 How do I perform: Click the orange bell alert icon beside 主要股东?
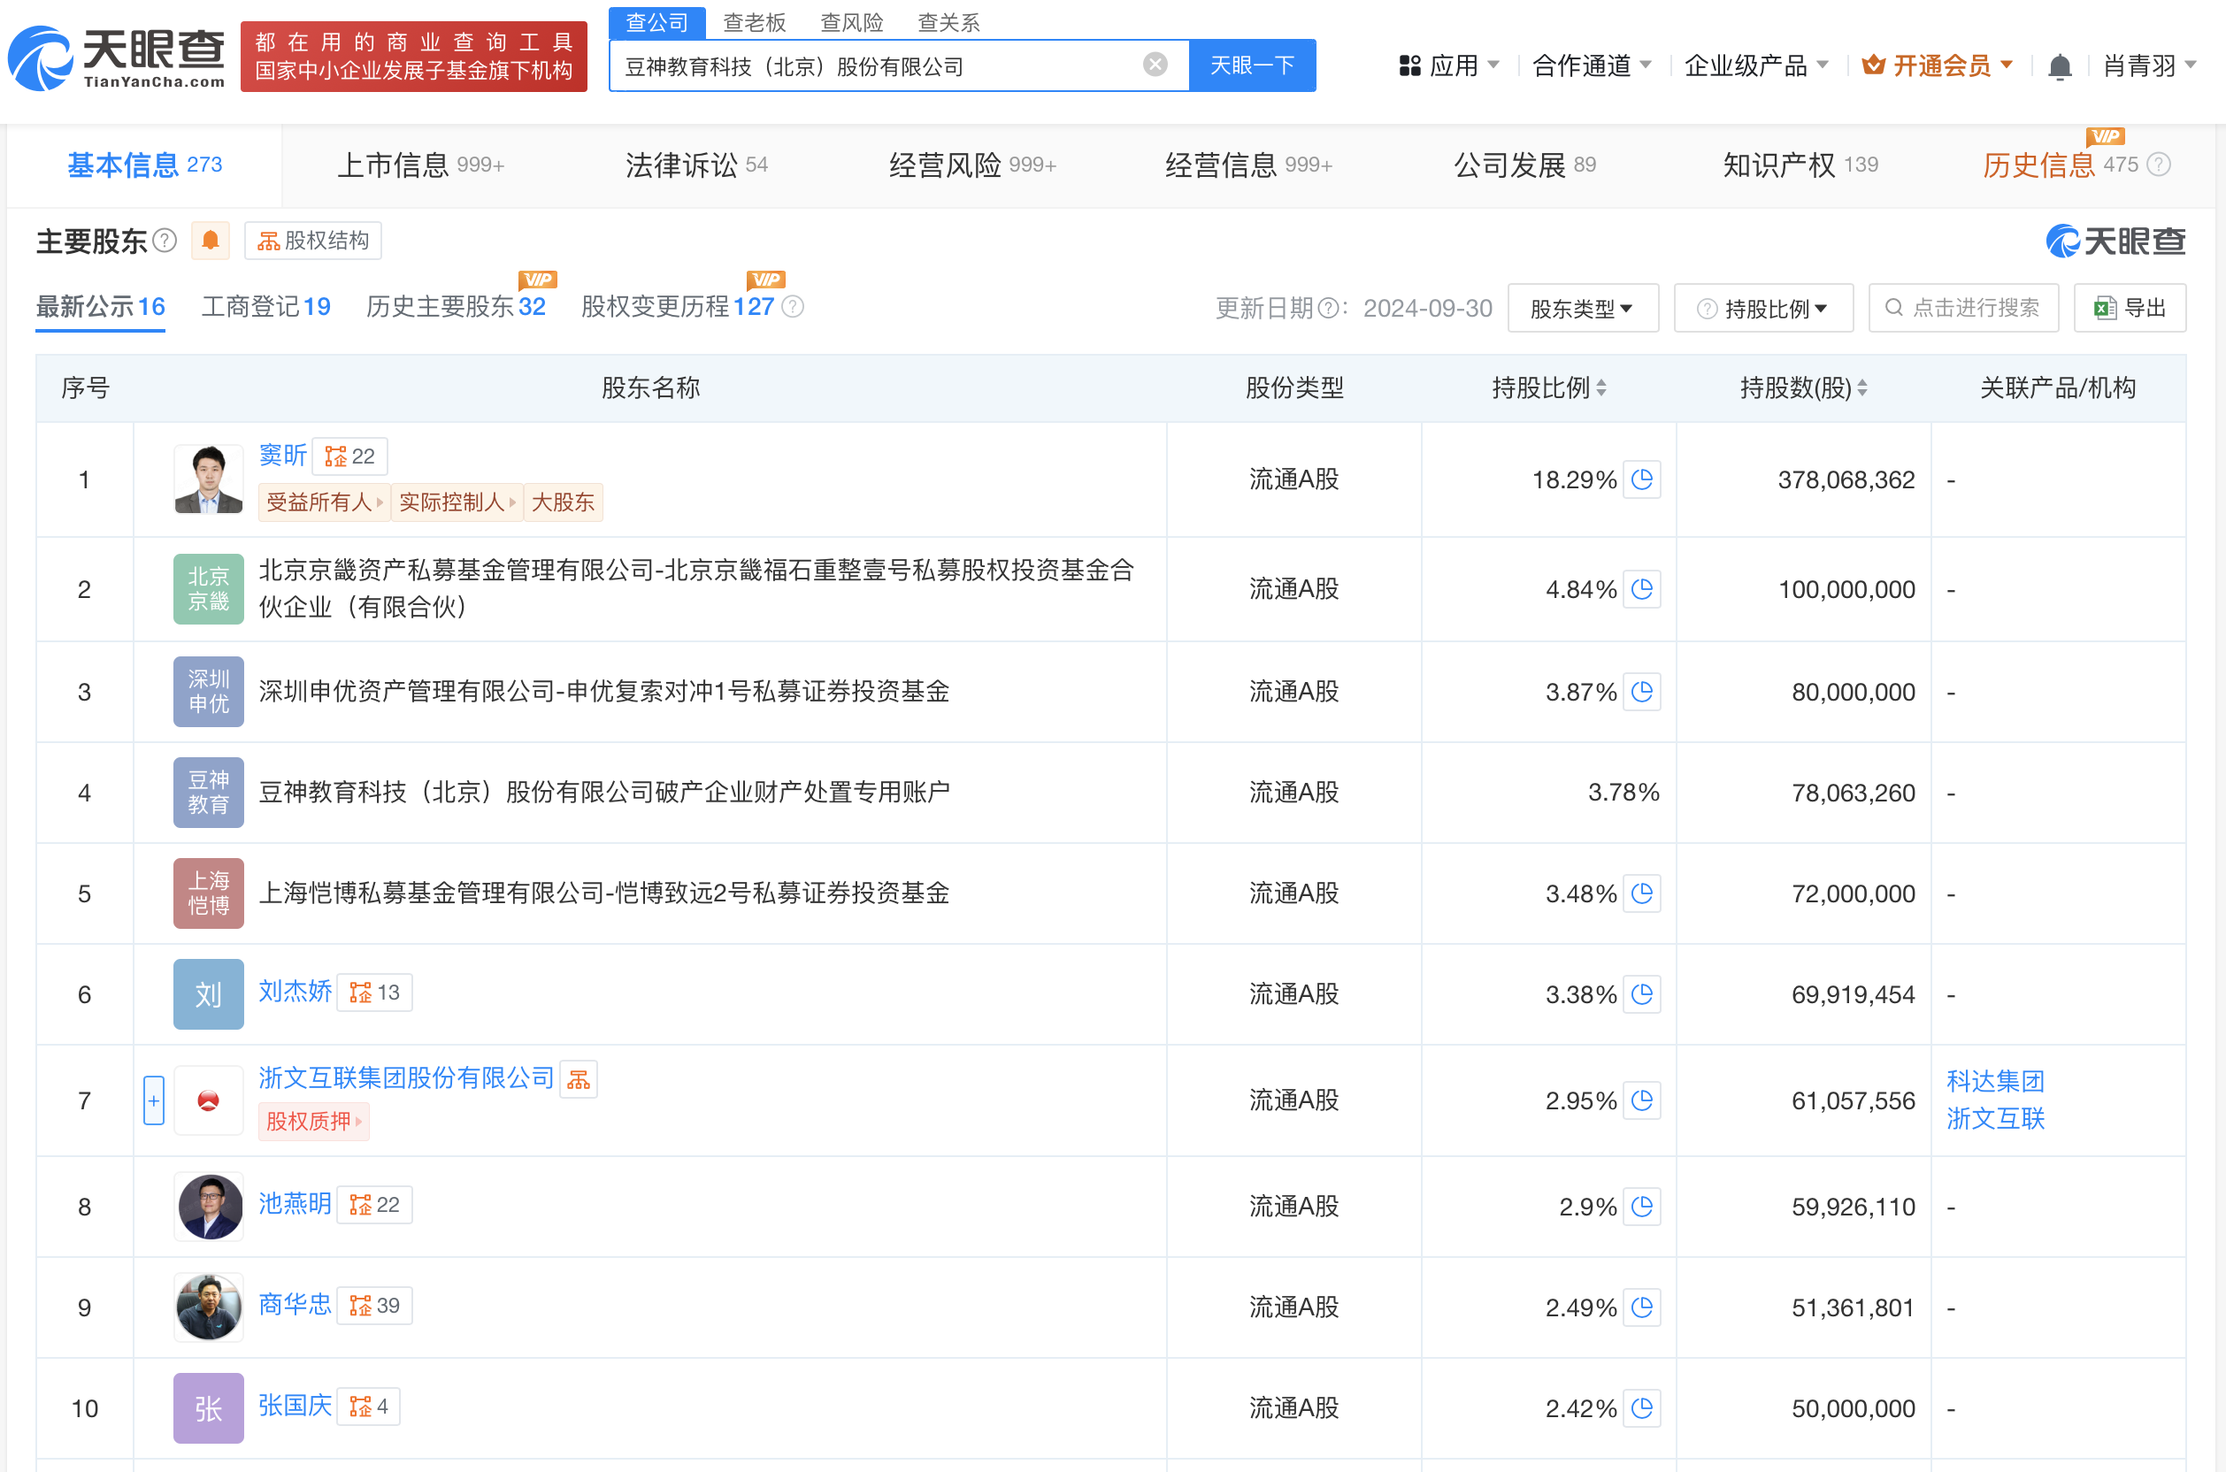point(211,241)
